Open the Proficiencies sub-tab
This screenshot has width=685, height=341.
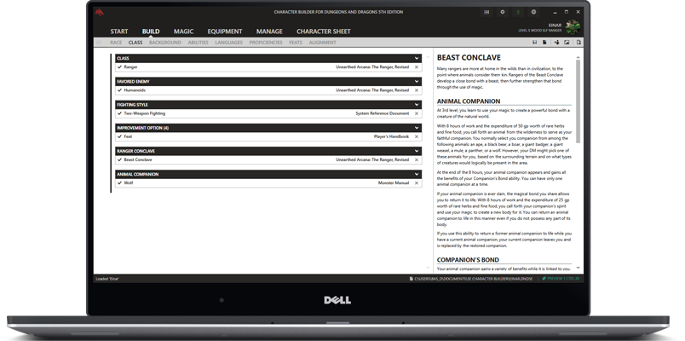266,43
